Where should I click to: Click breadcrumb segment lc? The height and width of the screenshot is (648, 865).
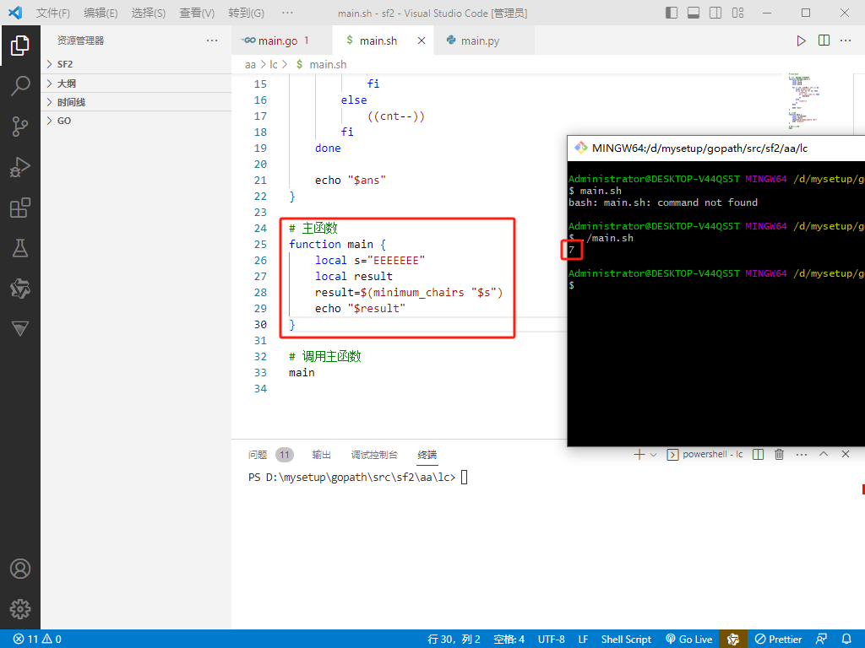click(274, 64)
